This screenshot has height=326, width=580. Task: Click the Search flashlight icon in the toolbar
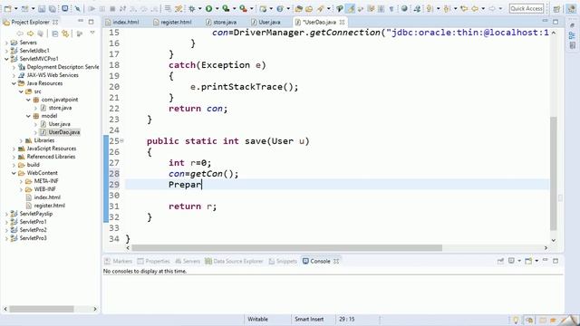point(320,8)
